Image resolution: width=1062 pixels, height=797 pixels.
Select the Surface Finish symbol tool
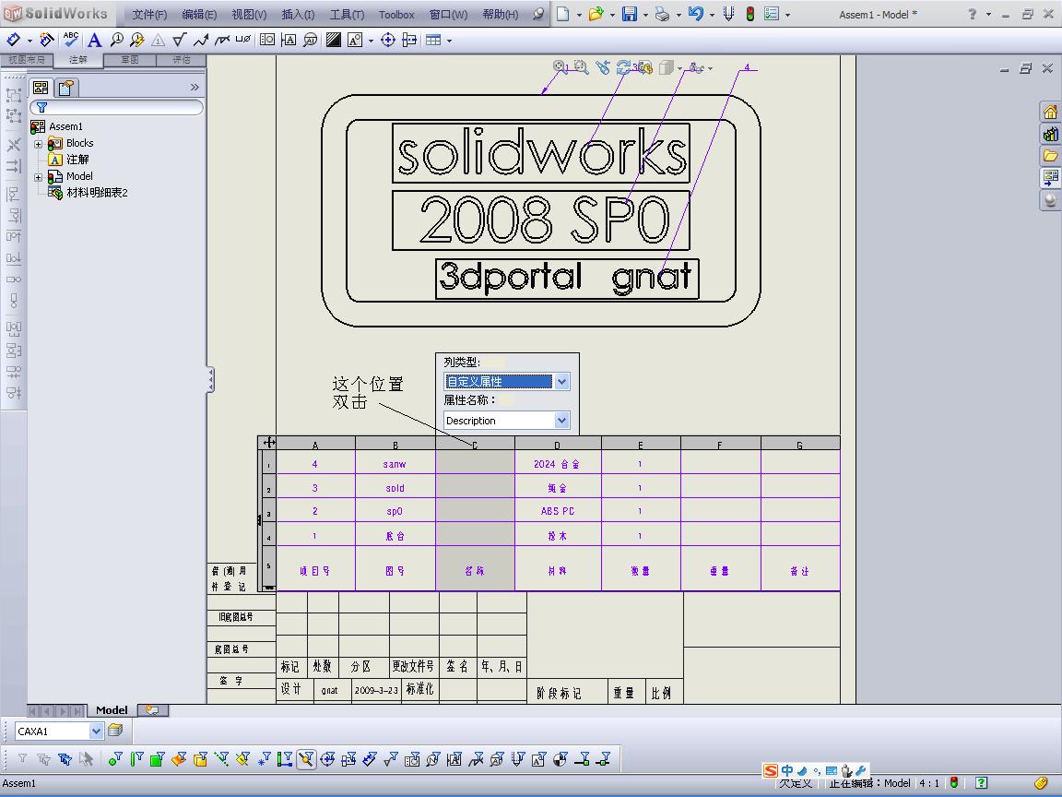[179, 41]
